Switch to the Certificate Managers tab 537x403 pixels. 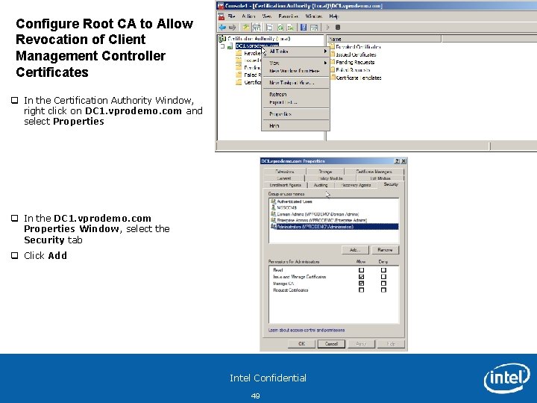(374, 172)
